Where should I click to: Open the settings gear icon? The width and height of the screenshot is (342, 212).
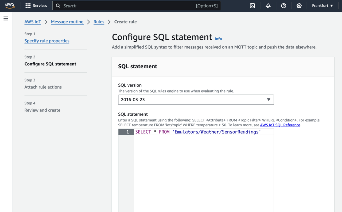click(x=299, y=6)
